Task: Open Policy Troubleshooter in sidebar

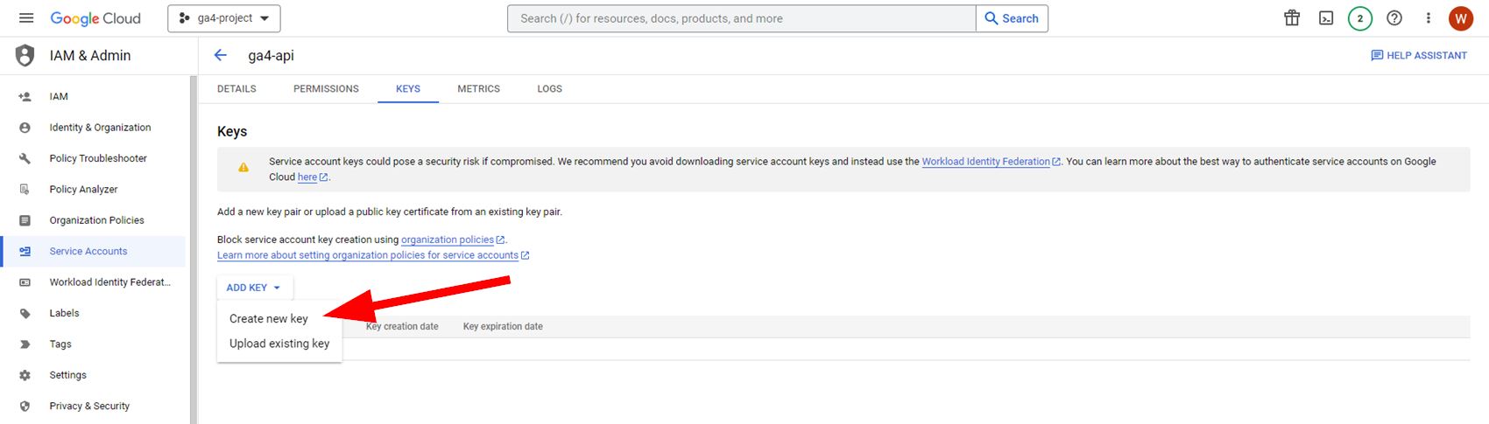Action: coord(98,158)
